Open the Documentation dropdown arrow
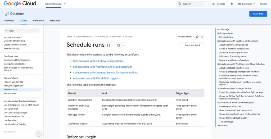This screenshot has height=139, width=271. point(65,4)
